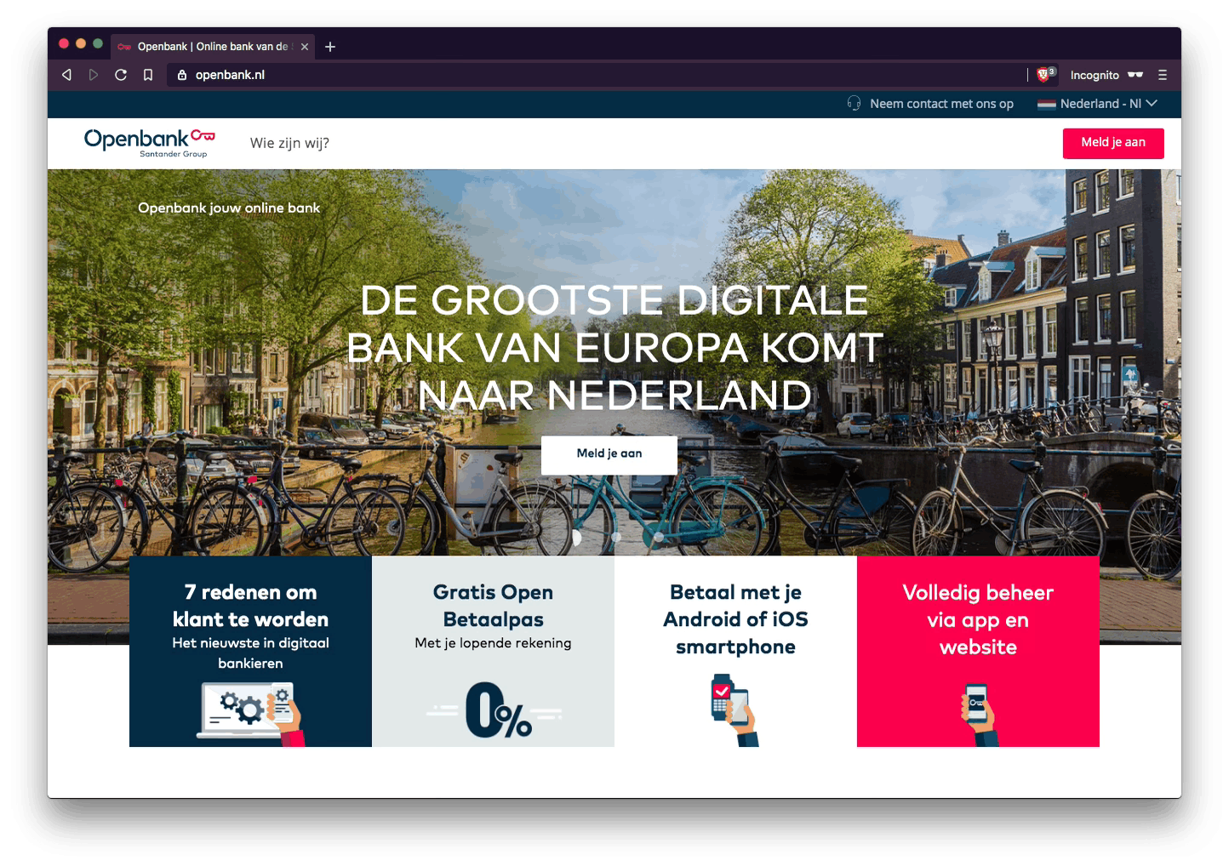Open the browser hamburger menu
The image size is (1229, 866).
click(x=1163, y=75)
